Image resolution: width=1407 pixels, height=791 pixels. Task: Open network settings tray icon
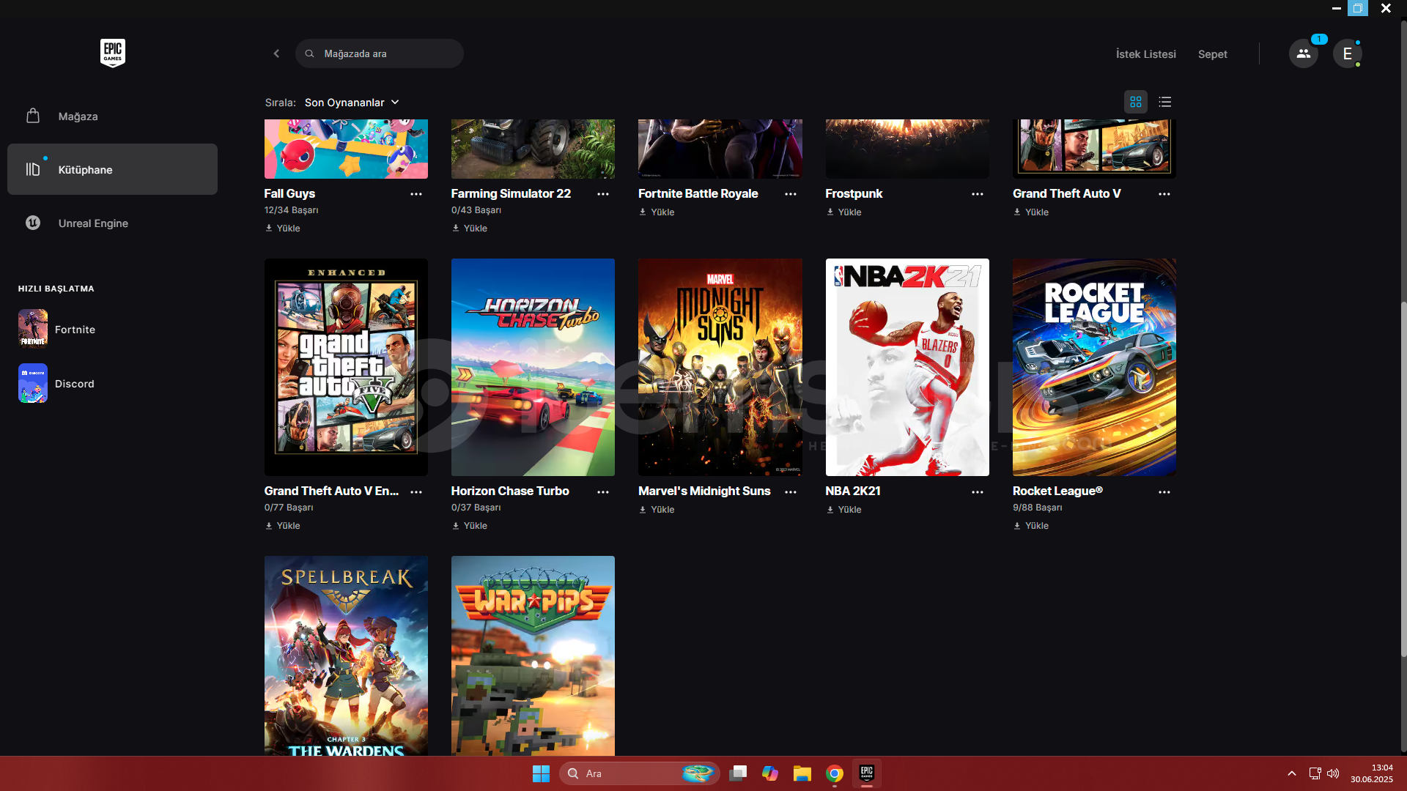tap(1315, 773)
